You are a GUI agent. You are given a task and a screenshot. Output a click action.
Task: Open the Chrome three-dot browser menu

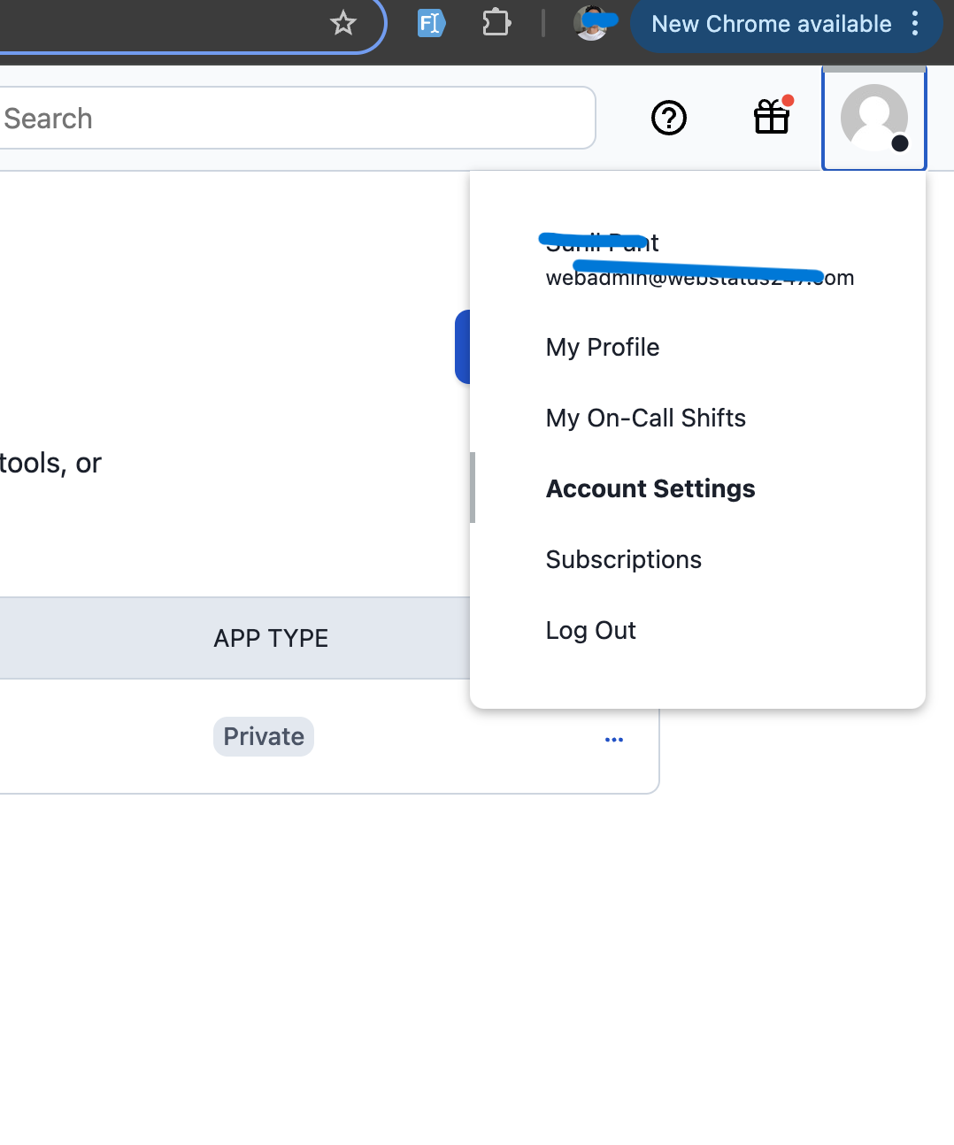pyautogui.click(x=914, y=23)
